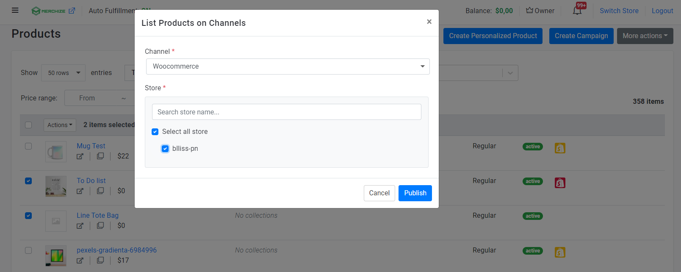
Task: Click the Shopify channel icon for pexels-gradienta-6984996
Action: pyautogui.click(x=560, y=252)
